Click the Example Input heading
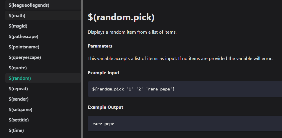The image size is (282, 138). [104, 73]
